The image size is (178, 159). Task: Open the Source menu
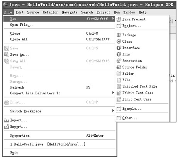pos(33,12)
